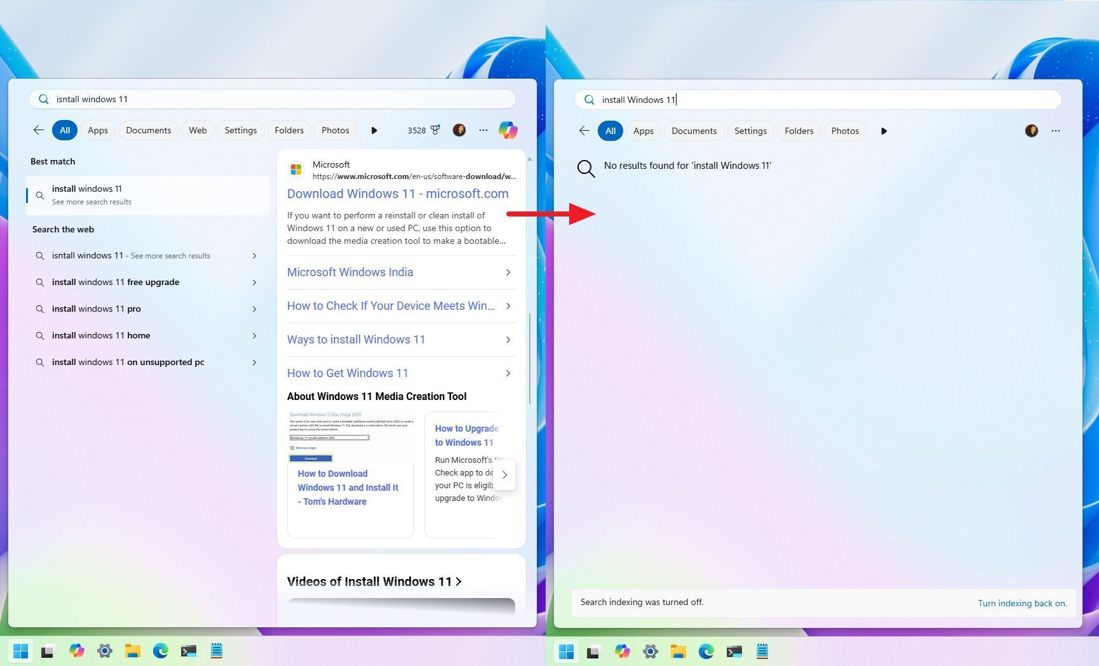Click the games play arrow next to Photos
Image resolution: width=1099 pixels, height=666 pixels.
(374, 130)
